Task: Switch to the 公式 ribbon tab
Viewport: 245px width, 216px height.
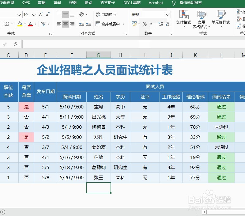Action: (26, 3)
